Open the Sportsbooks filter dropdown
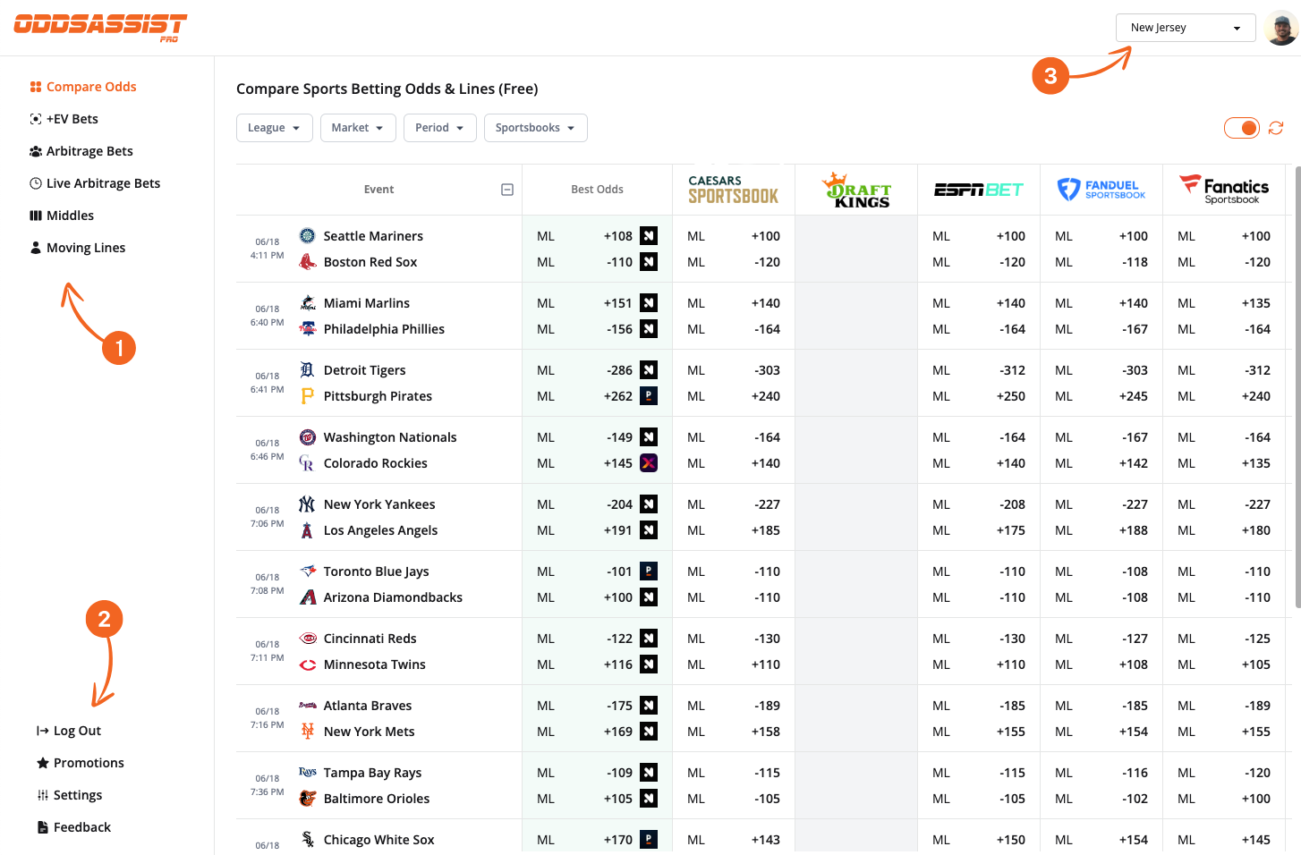 click(535, 127)
